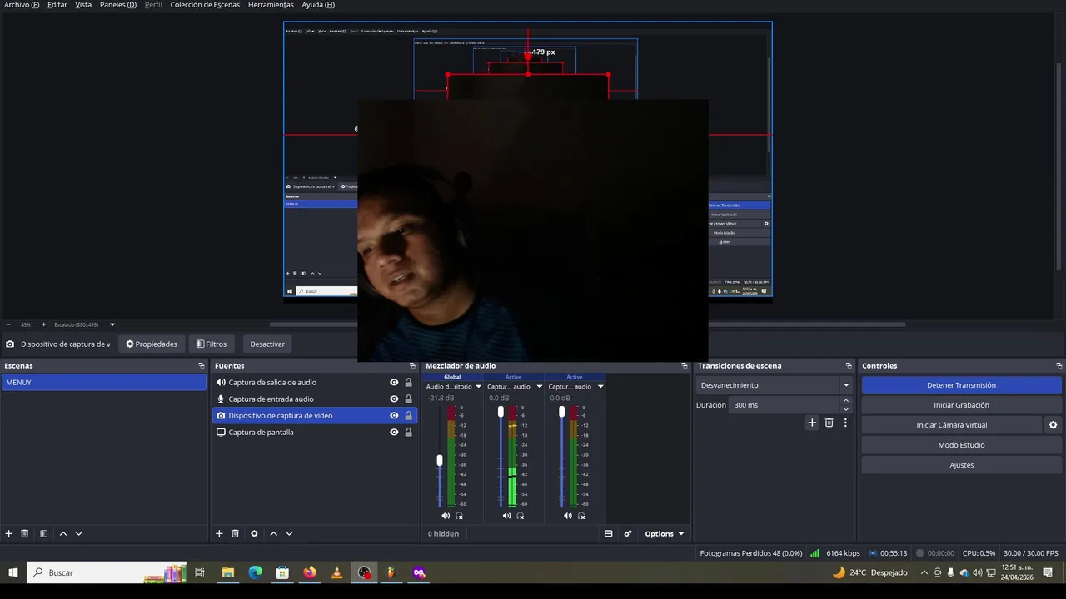
Task: Open scene filters icon in Escenas panel
Action: tap(43, 533)
